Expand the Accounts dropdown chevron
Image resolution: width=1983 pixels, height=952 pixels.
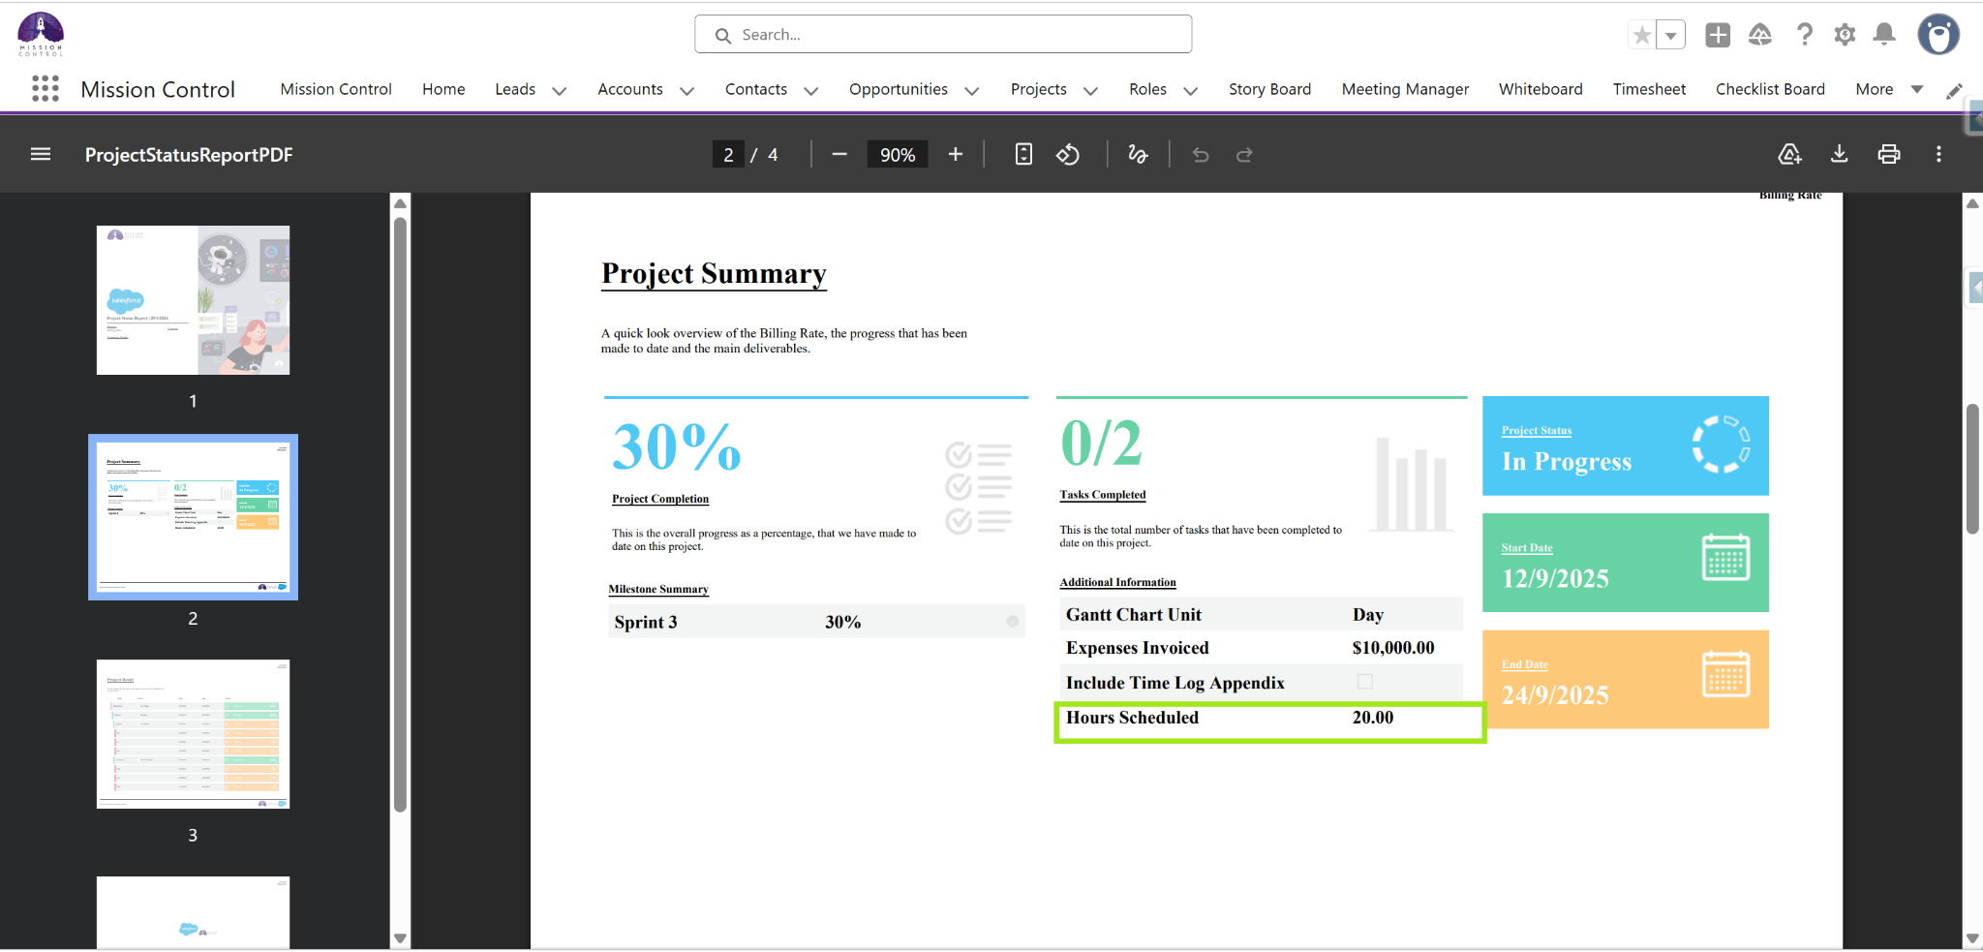point(686,90)
